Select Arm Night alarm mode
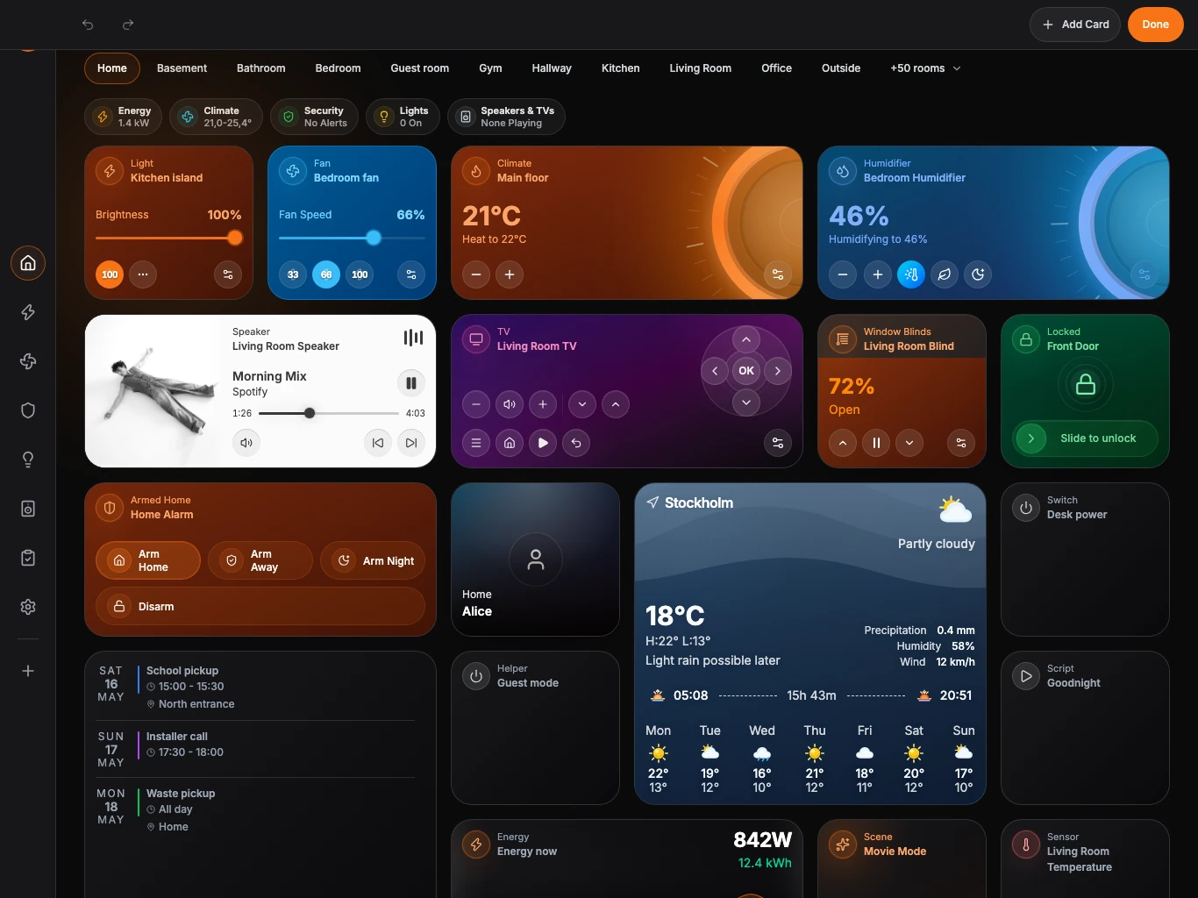This screenshot has width=1198, height=898. tap(373, 560)
